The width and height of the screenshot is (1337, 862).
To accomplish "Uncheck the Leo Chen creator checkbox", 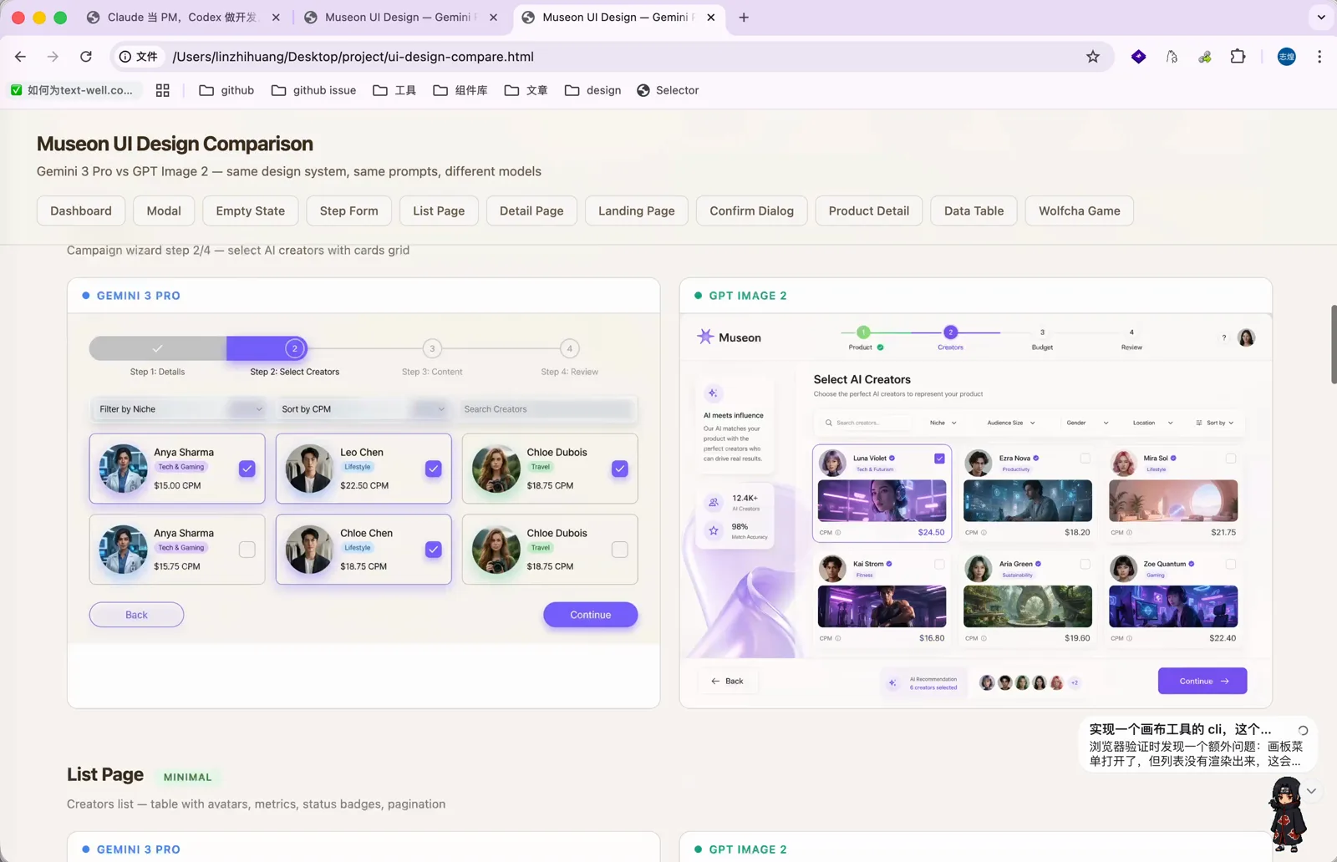I will click(434, 469).
